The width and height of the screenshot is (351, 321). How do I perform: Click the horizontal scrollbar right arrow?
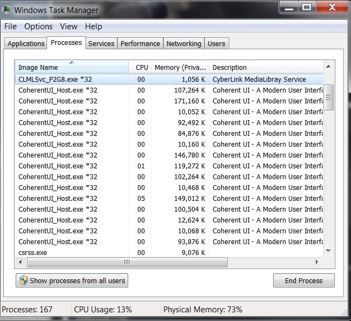(318, 262)
